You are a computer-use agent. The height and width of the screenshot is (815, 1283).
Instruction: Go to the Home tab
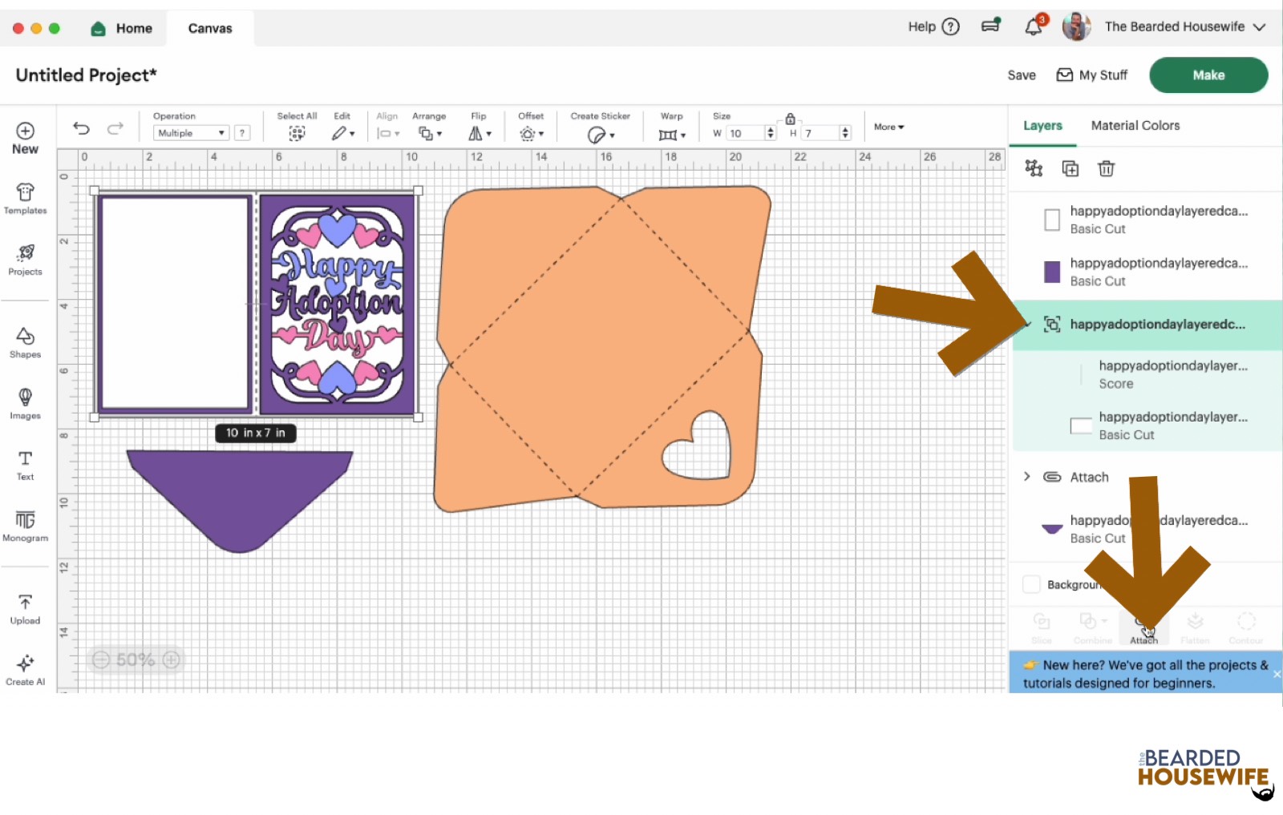tap(122, 29)
